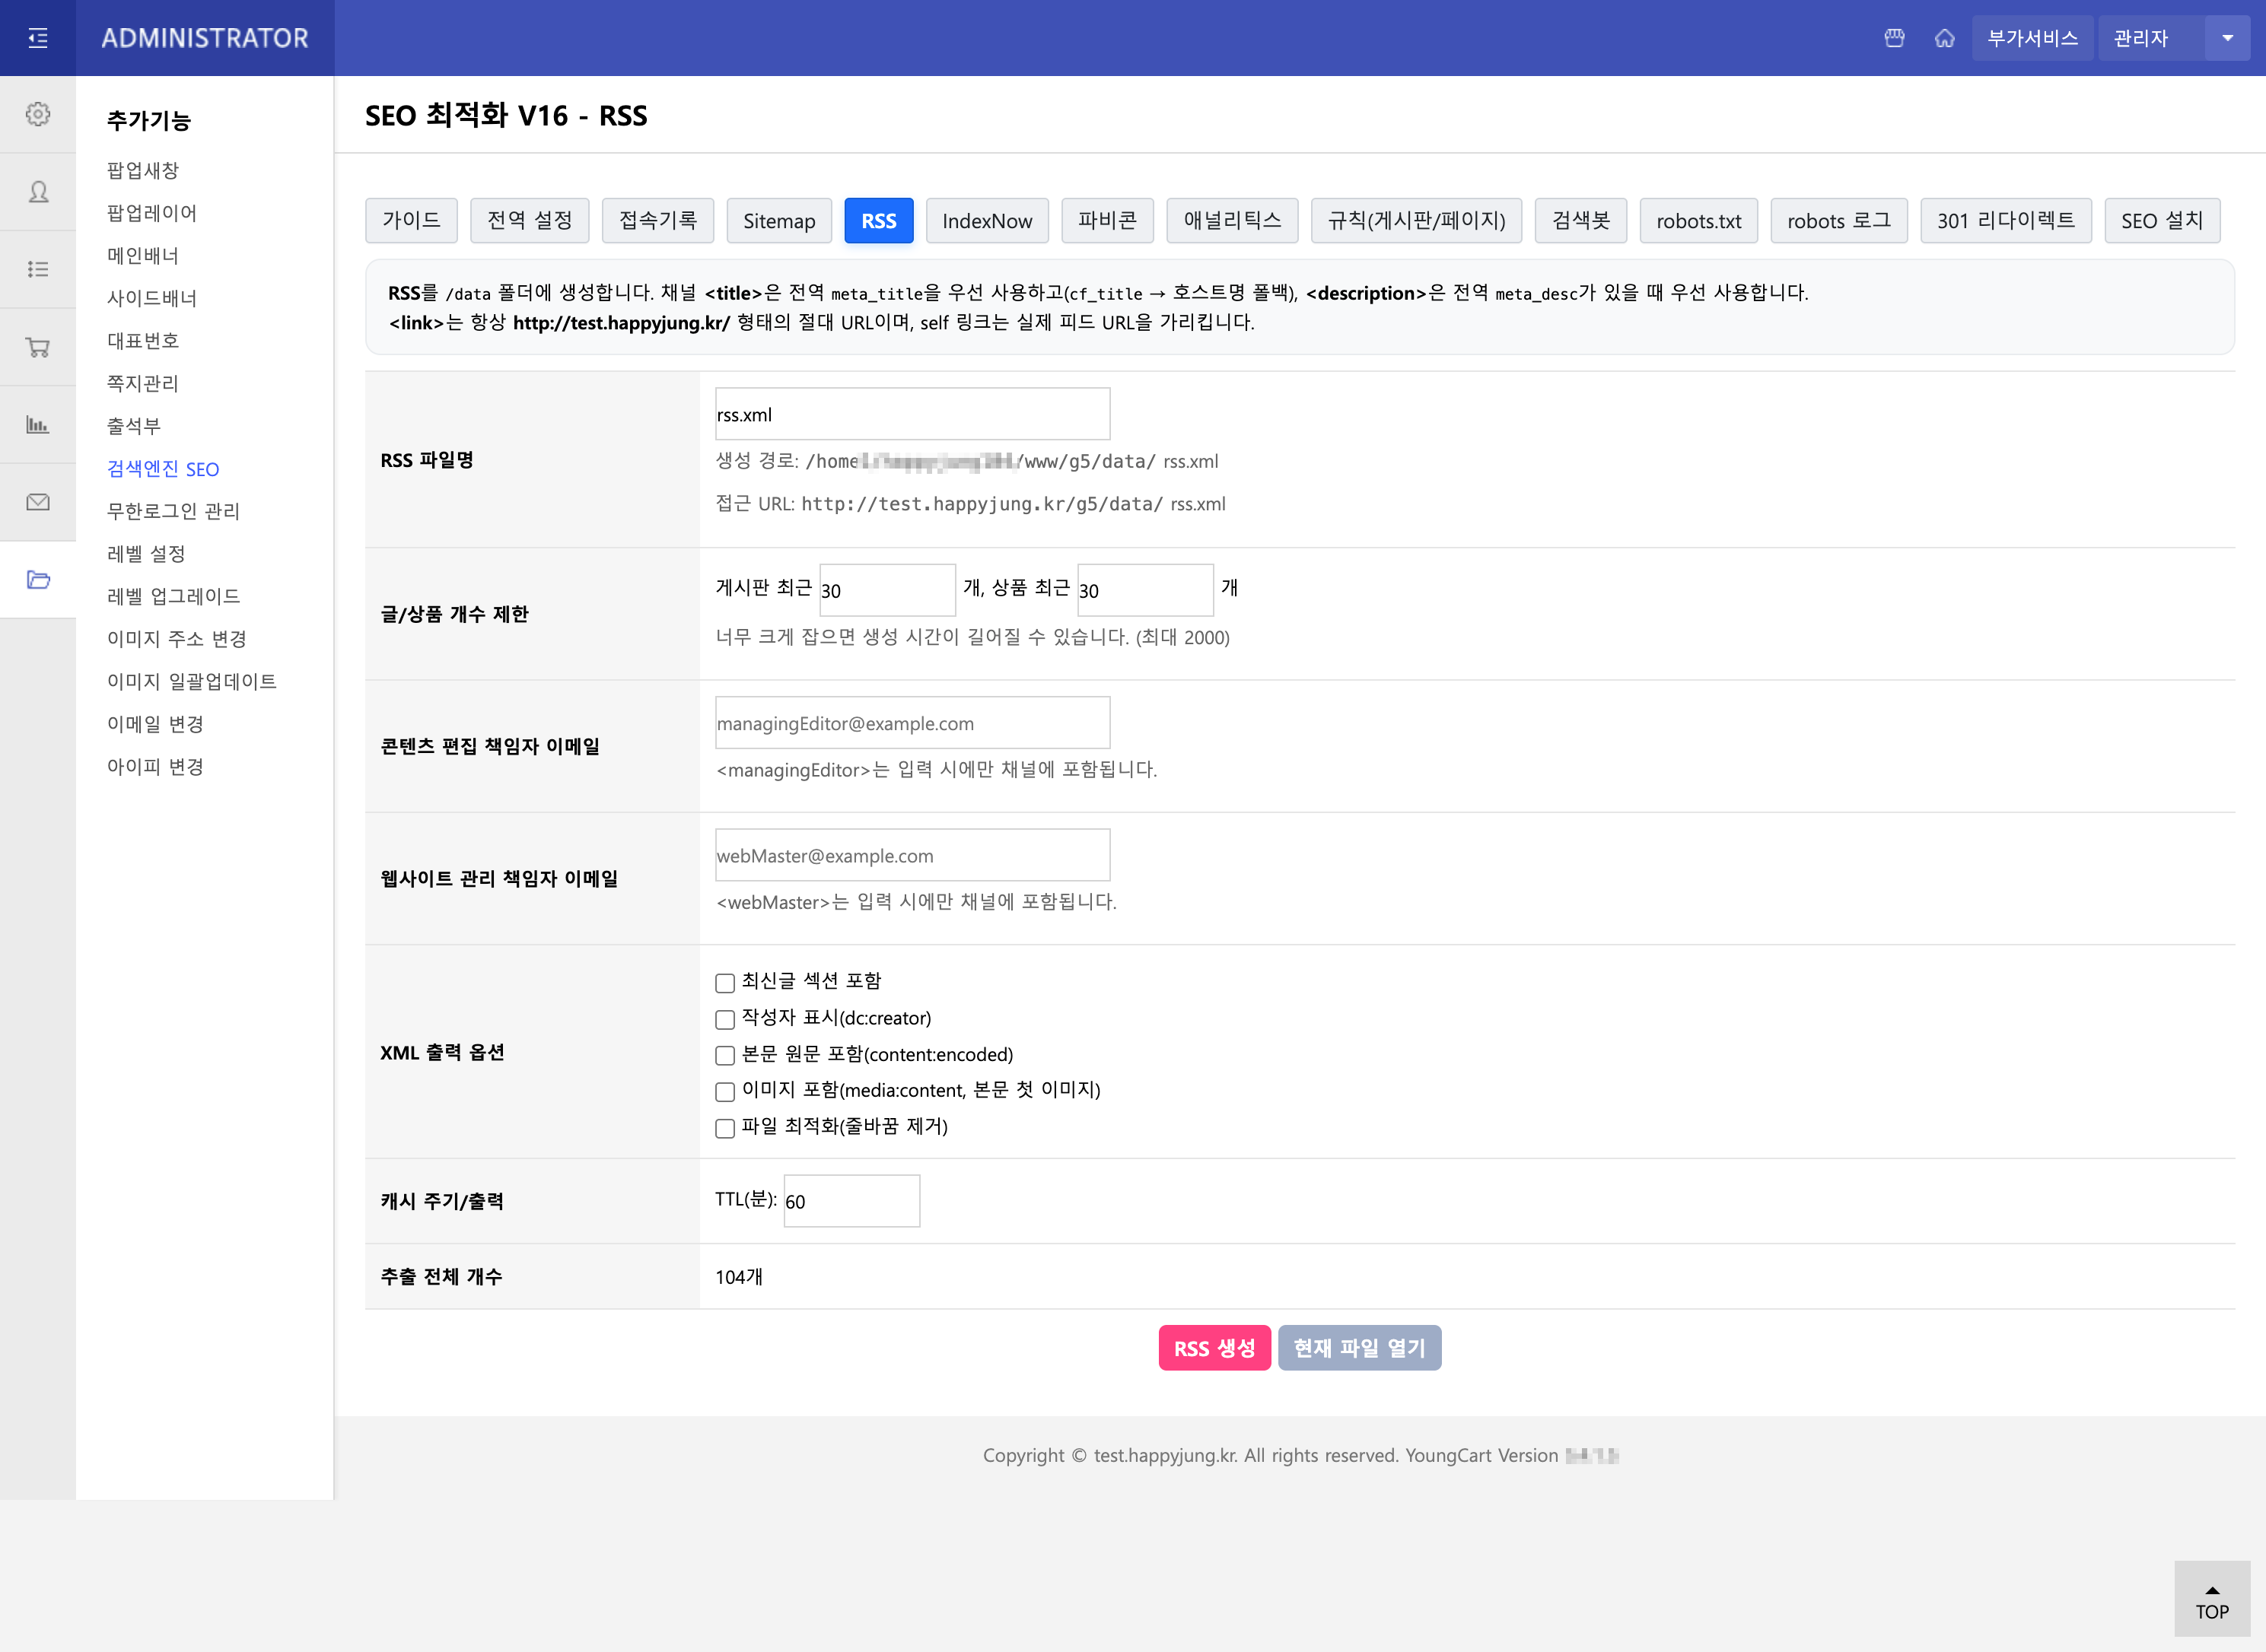This screenshot has width=2266, height=1652.
Task: Enable 최신글 섹션 포함 checkbox
Action: tap(725, 983)
